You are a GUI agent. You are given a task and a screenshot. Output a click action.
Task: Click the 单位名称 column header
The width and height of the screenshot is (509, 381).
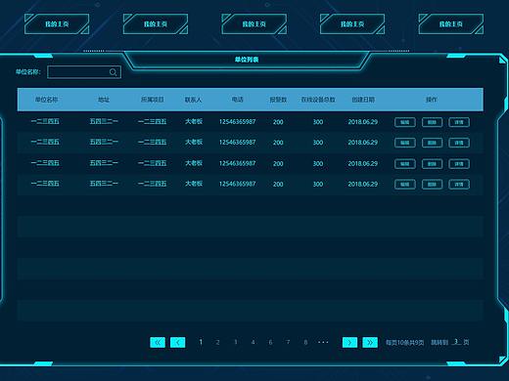(46, 100)
